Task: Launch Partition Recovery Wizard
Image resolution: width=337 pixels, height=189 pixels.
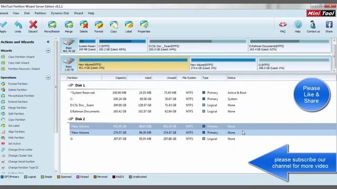Action: point(24,69)
